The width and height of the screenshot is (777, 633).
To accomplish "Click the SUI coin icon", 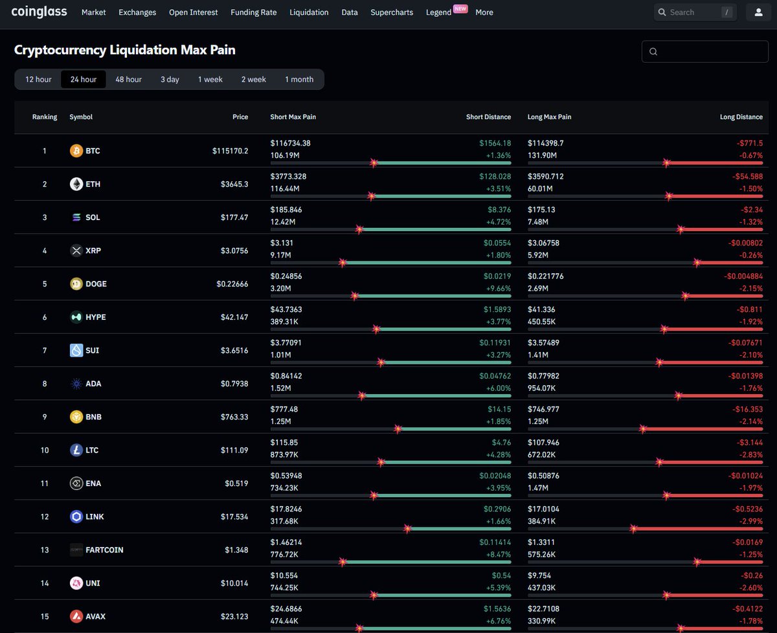I will click(x=76, y=350).
